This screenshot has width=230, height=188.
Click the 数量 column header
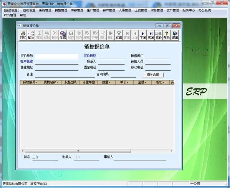(x=106, y=82)
